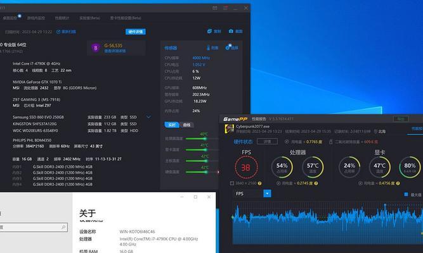
Task: Click the 'NVIDIA GeForce GTX 1070 Ti' text
Action: pyautogui.click(x=37, y=82)
